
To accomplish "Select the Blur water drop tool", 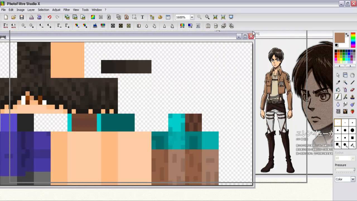I will [338, 104].
